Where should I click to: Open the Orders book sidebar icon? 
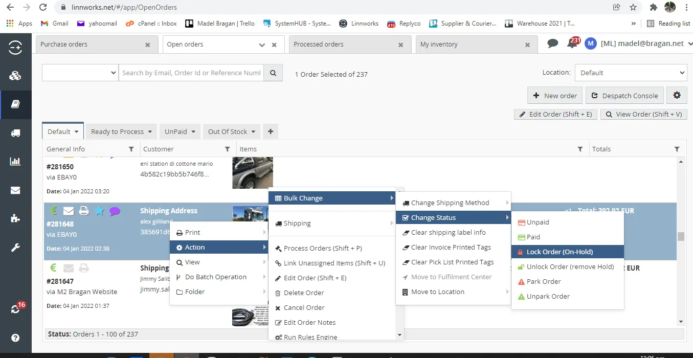15,104
